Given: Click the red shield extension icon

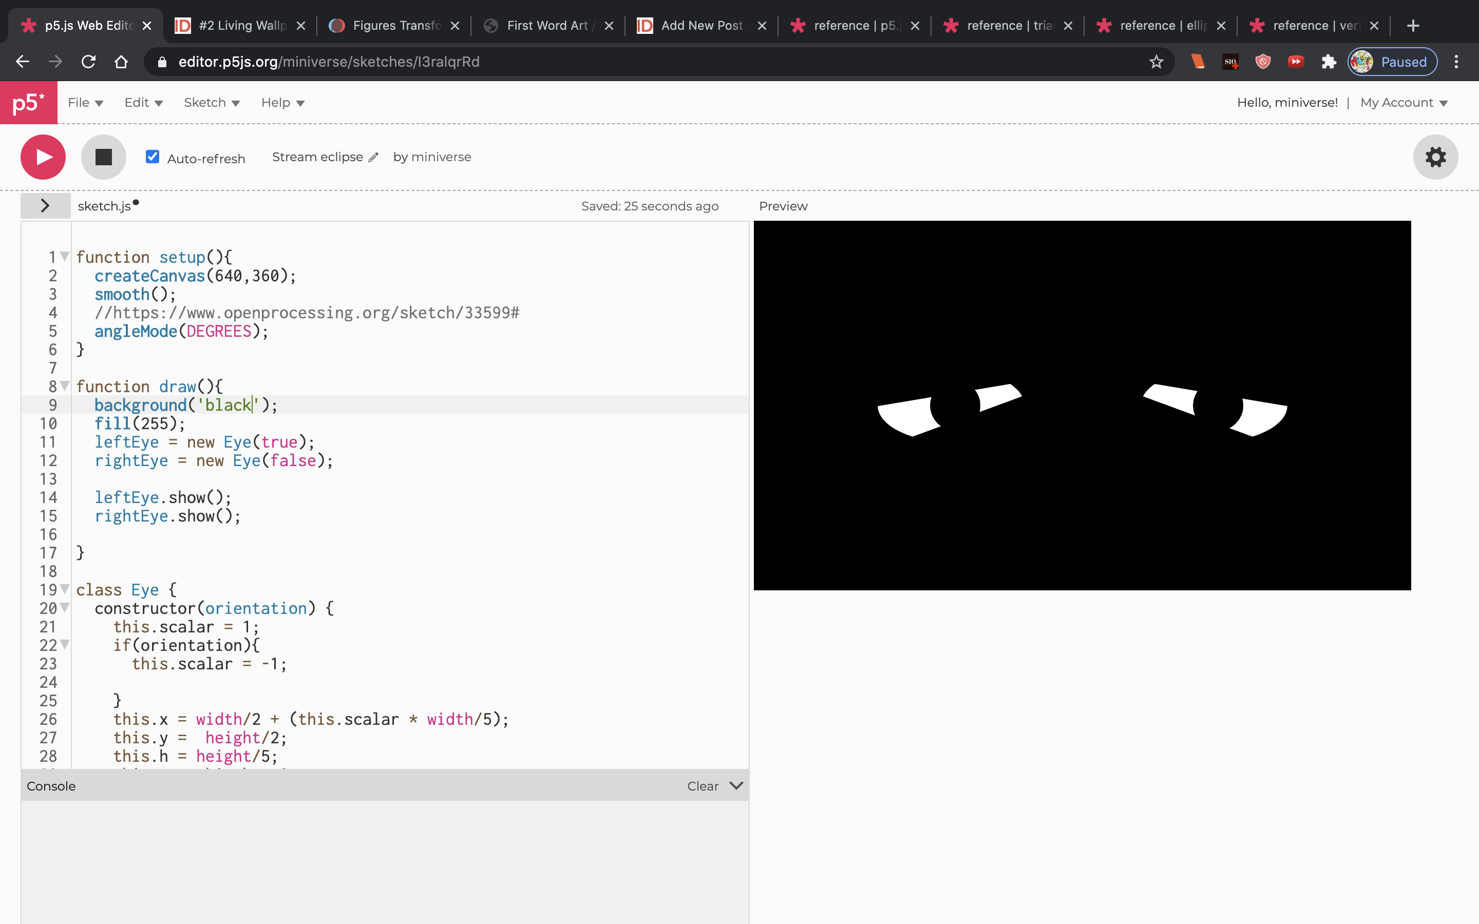Looking at the screenshot, I should click(x=1263, y=62).
